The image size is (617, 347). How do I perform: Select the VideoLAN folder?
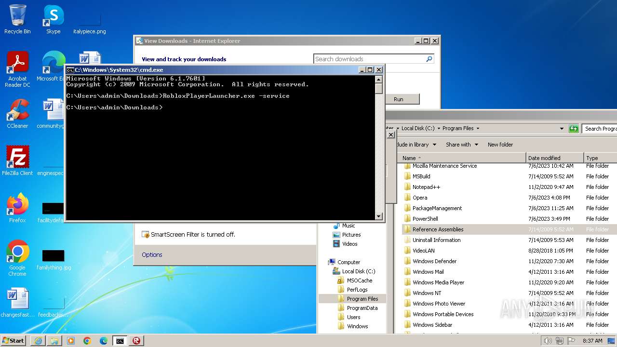pyautogui.click(x=423, y=251)
